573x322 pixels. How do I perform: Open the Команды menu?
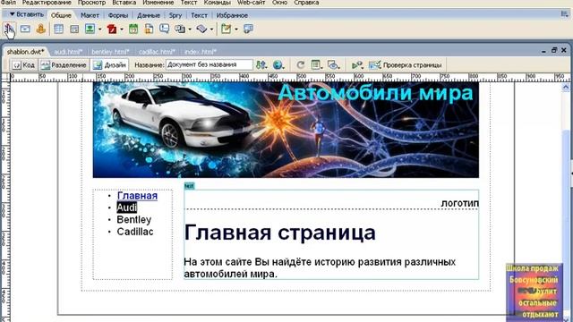(x=218, y=3)
